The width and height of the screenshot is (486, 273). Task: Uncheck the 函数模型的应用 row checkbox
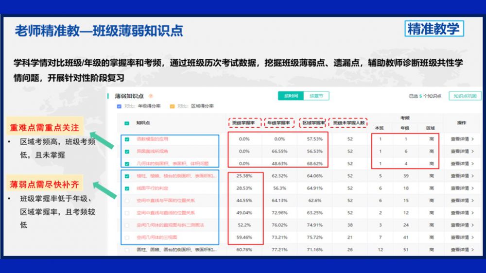(127, 139)
